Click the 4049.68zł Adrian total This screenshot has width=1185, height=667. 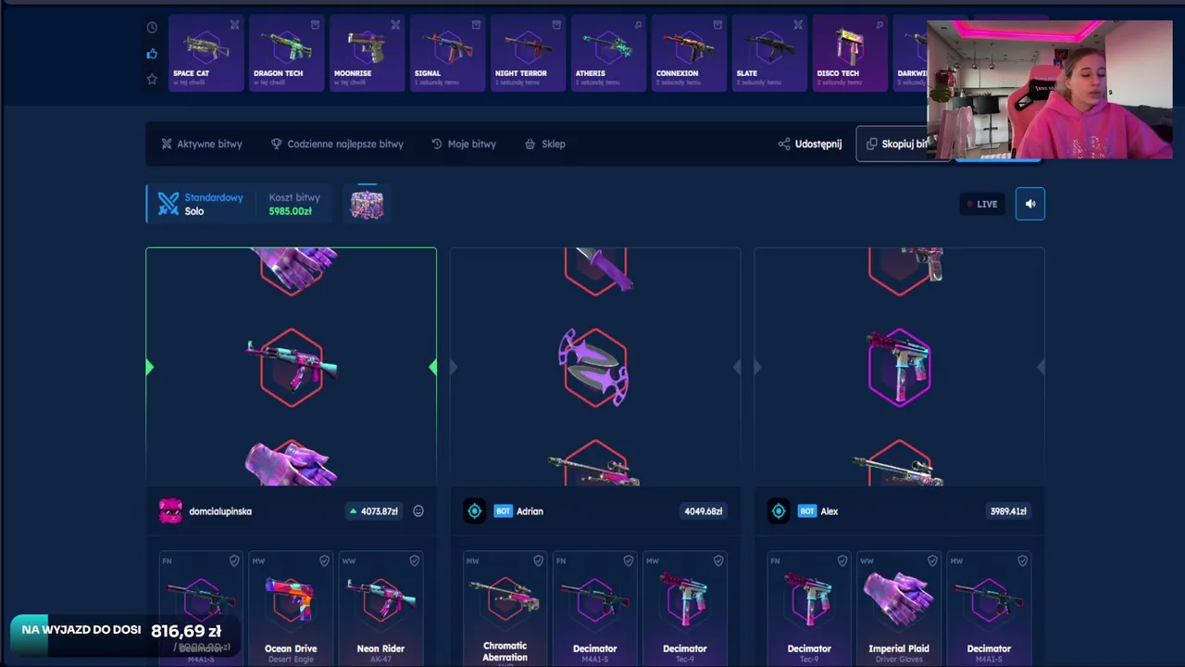[704, 511]
